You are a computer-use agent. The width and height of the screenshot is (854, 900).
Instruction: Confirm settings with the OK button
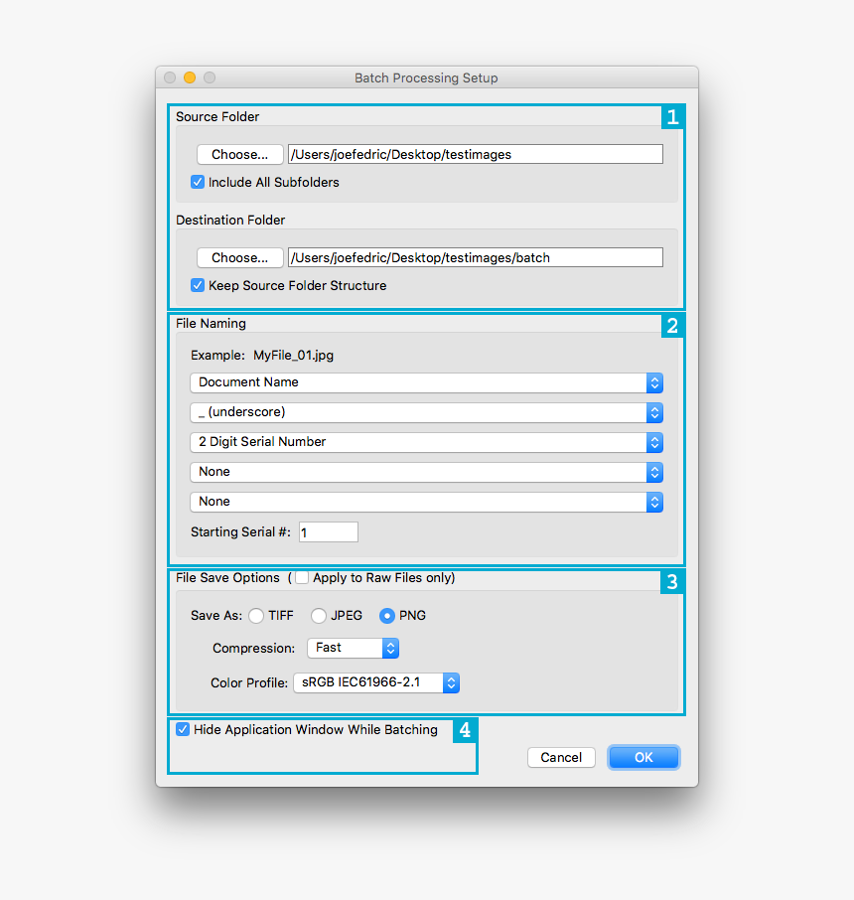(643, 757)
